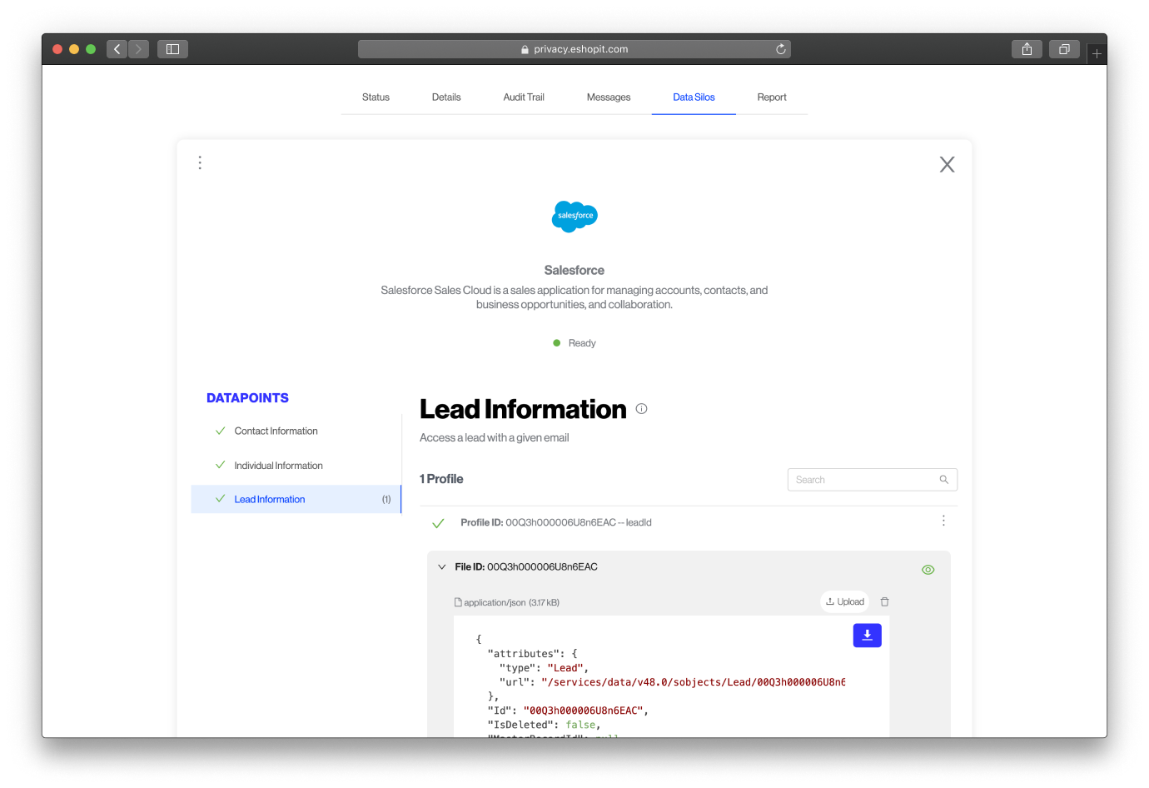The height and width of the screenshot is (788, 1149).
Task: Select the Data Silos tab
Action: (694, 97)
